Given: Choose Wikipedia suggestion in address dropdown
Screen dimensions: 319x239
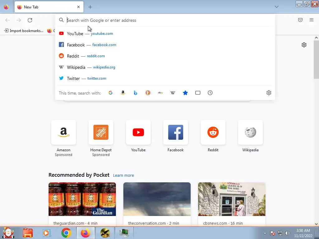Looking at the screenshot, I should point(165,67).
